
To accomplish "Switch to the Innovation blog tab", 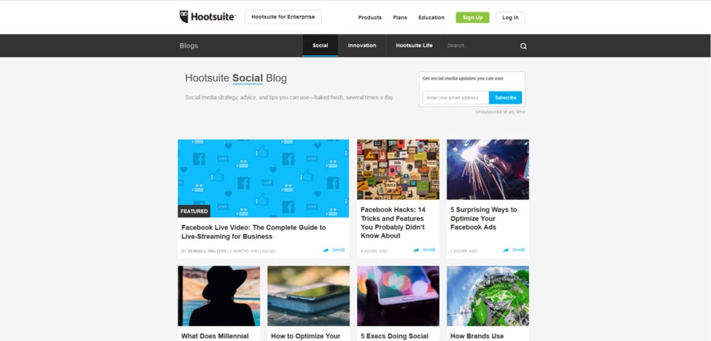I will point(362,46).
